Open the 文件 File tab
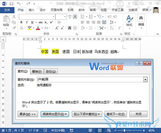This screenshot has height=133, width=161. coord(7,10)
